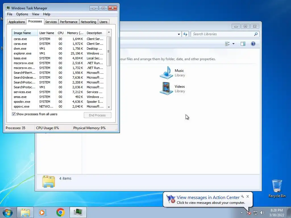Click the search magnifier icon in Libraries
Screen dimensions: 291x218
256,34
